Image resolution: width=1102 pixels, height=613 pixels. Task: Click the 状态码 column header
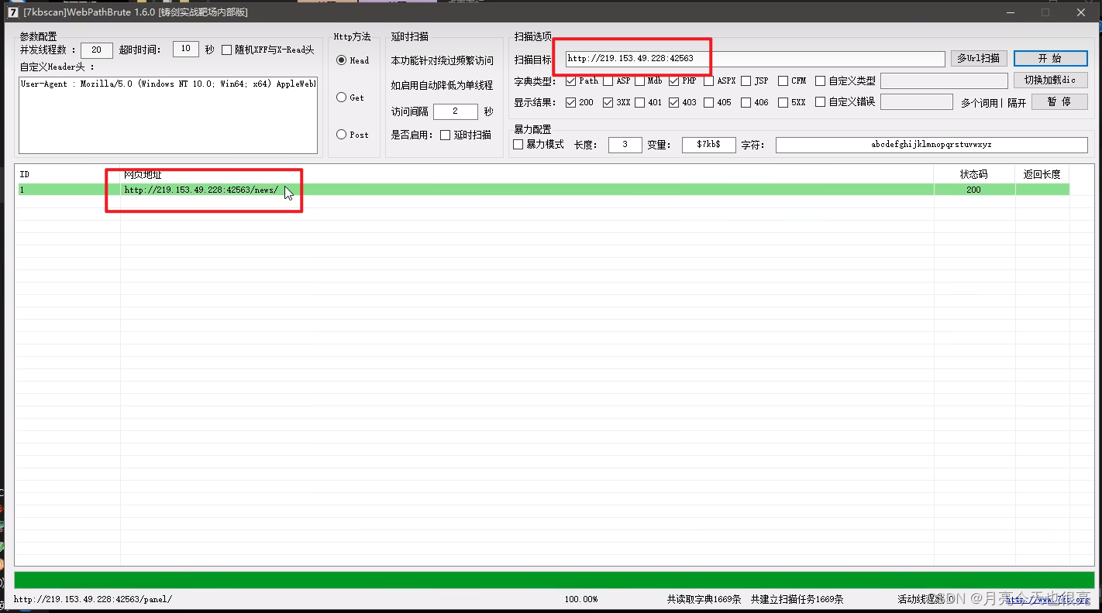pyautogui.click(x=974, y=175)
